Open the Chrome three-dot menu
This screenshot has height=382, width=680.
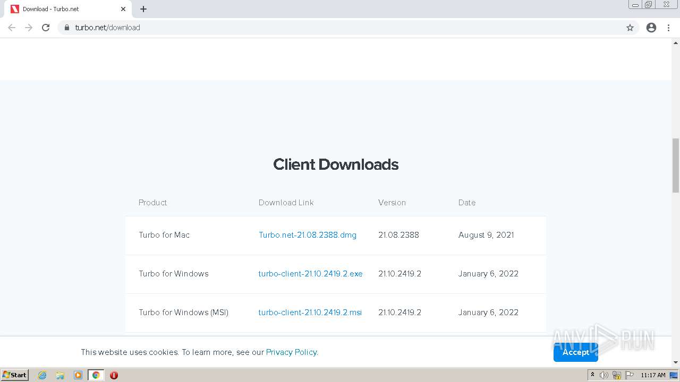click(669, 28)
